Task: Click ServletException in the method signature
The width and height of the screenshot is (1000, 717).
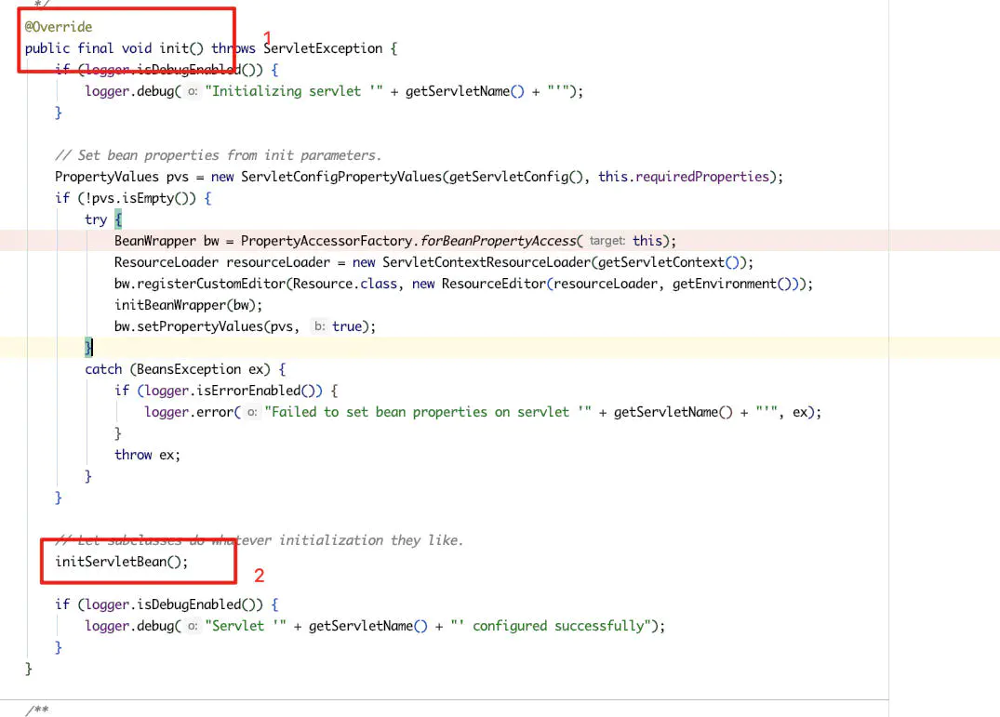Action: [324, 47]
